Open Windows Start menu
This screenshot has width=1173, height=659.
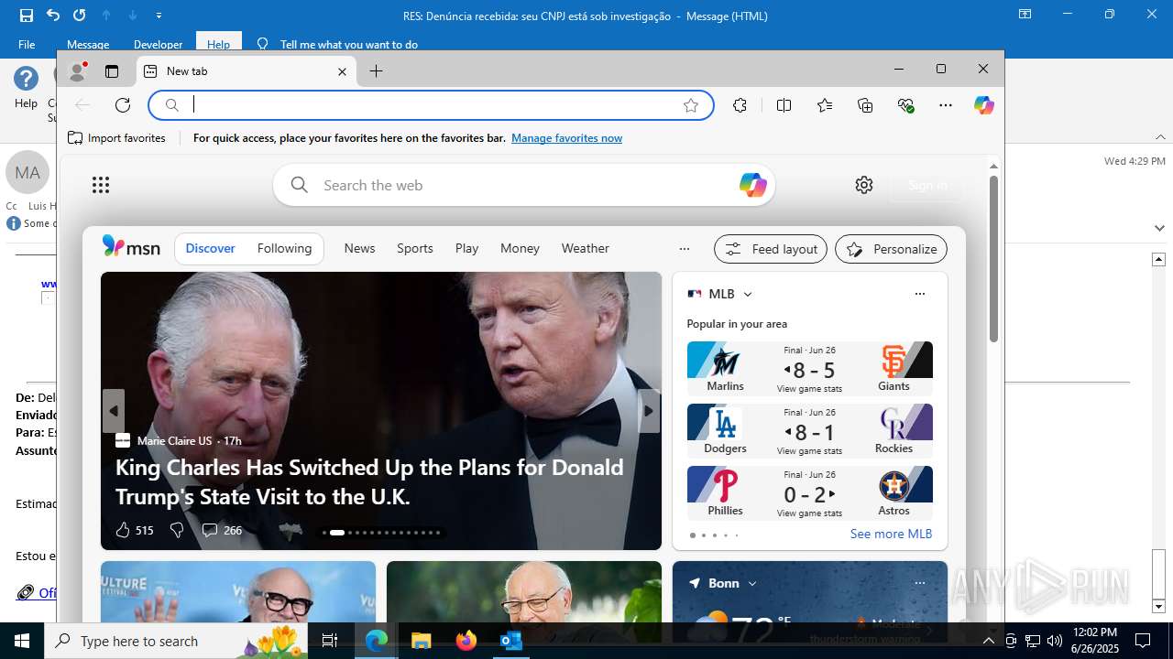coord(21,641)
